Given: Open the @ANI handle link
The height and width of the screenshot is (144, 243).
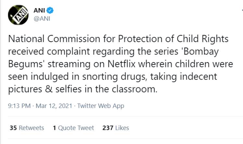Looking at the screenshot, I should pyautogui.click(x=42, y=19).
